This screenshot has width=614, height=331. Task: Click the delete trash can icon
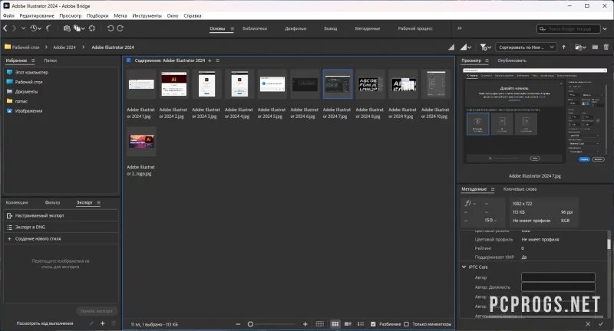606,48
